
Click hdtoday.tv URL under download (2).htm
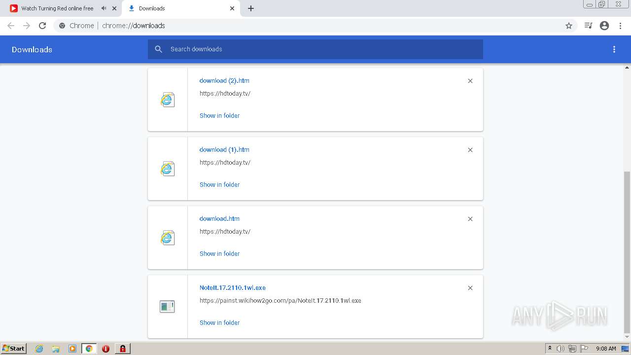[225, 93]
